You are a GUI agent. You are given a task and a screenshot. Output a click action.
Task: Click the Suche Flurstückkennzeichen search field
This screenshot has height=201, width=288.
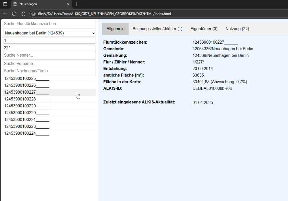(x=49, y=24)
